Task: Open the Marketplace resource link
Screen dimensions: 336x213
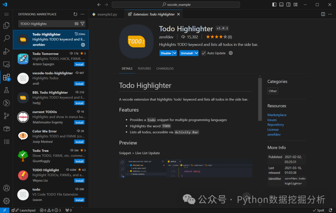Action: 277,115
